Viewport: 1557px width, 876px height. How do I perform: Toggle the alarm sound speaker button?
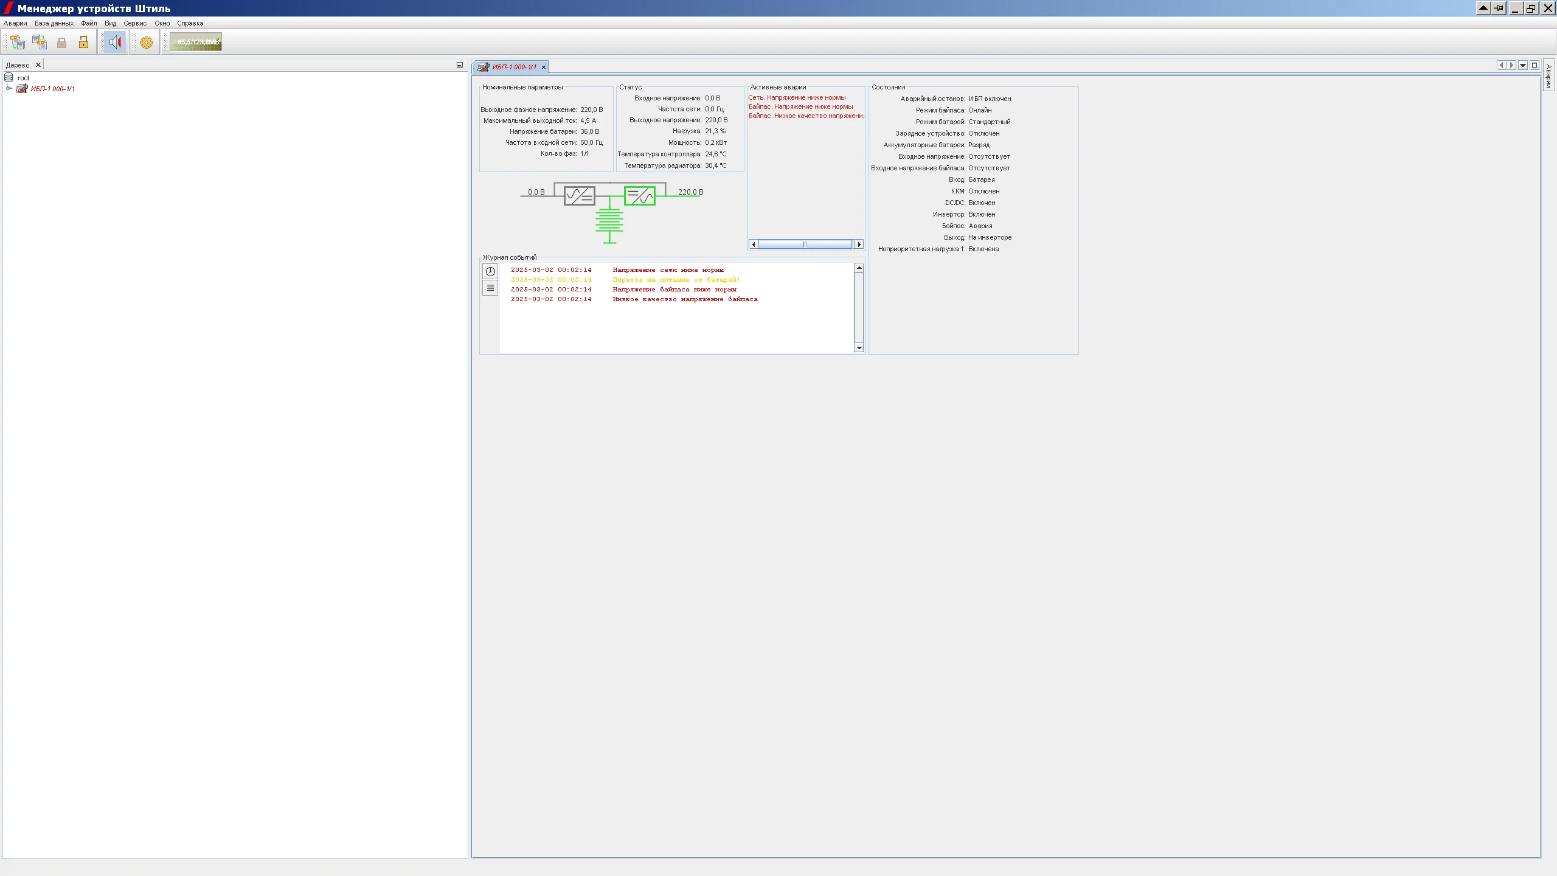[115, 42]
